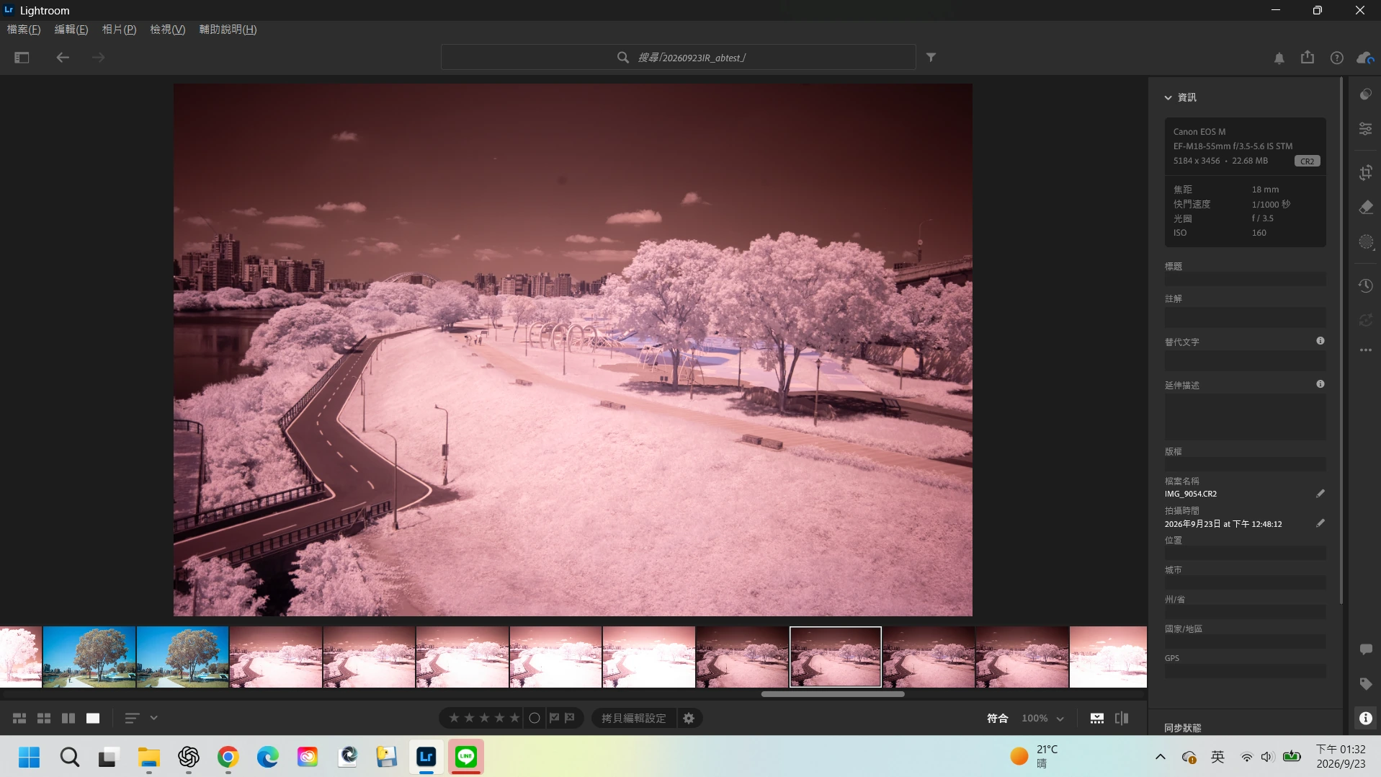Toggle the filmstrip visibility
The image size is (1381, 777).
(x=1096, y=719)
